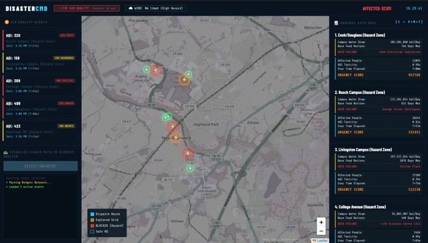Viewport: 428px width, 243px height.
Task: Click the Select Incident button
Action: [x=41, y=166]
